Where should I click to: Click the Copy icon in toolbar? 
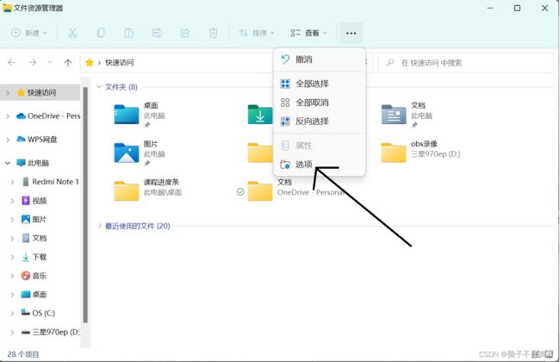101,33
